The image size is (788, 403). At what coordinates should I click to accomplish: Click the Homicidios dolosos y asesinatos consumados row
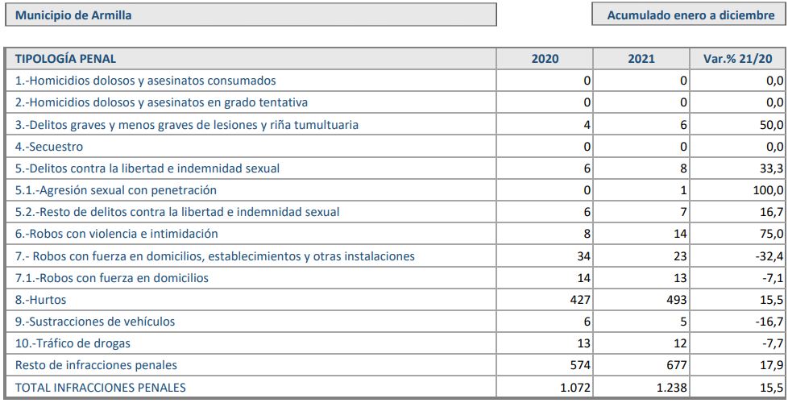(146, 81)
